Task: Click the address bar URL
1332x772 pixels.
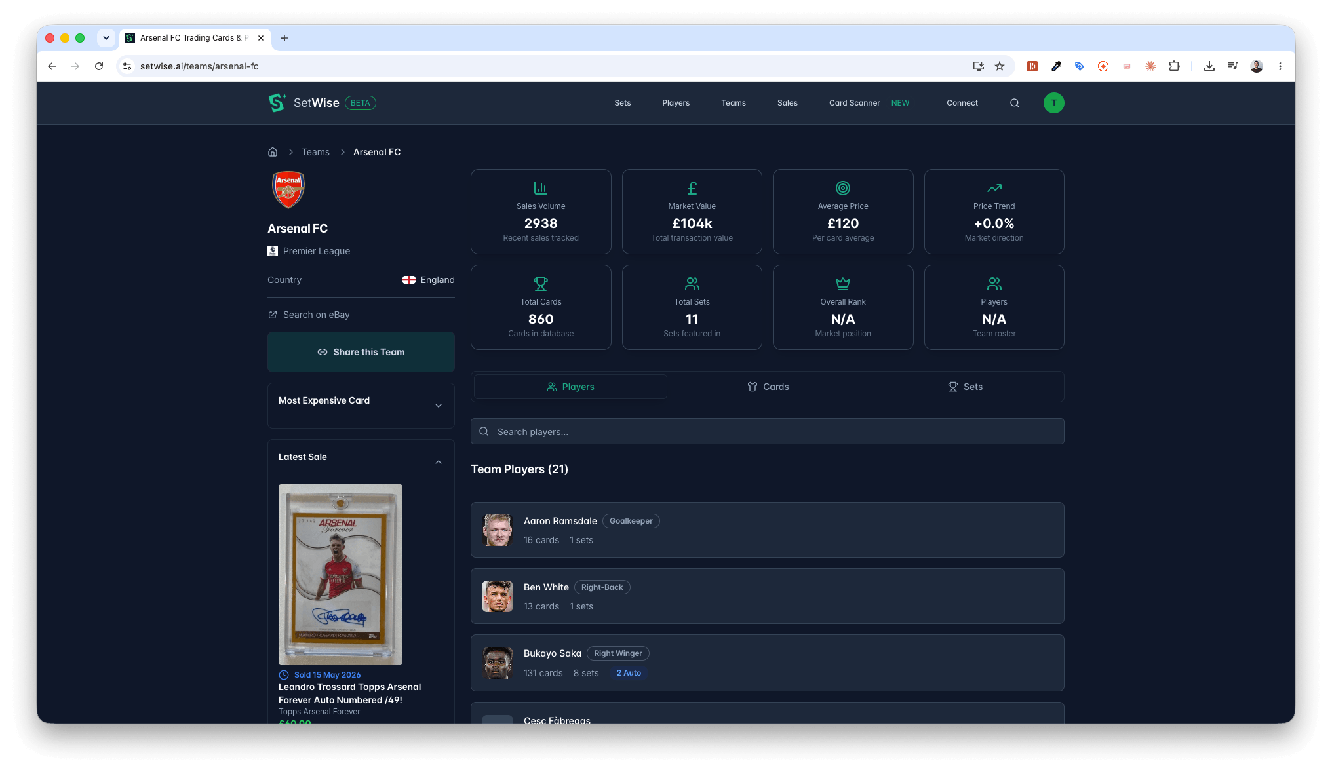Action: click(x=199, y=66)
